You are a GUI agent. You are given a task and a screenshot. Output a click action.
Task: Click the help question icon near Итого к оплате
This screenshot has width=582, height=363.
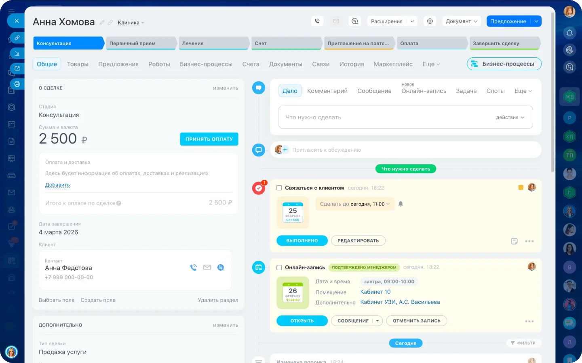click(119, 203)
